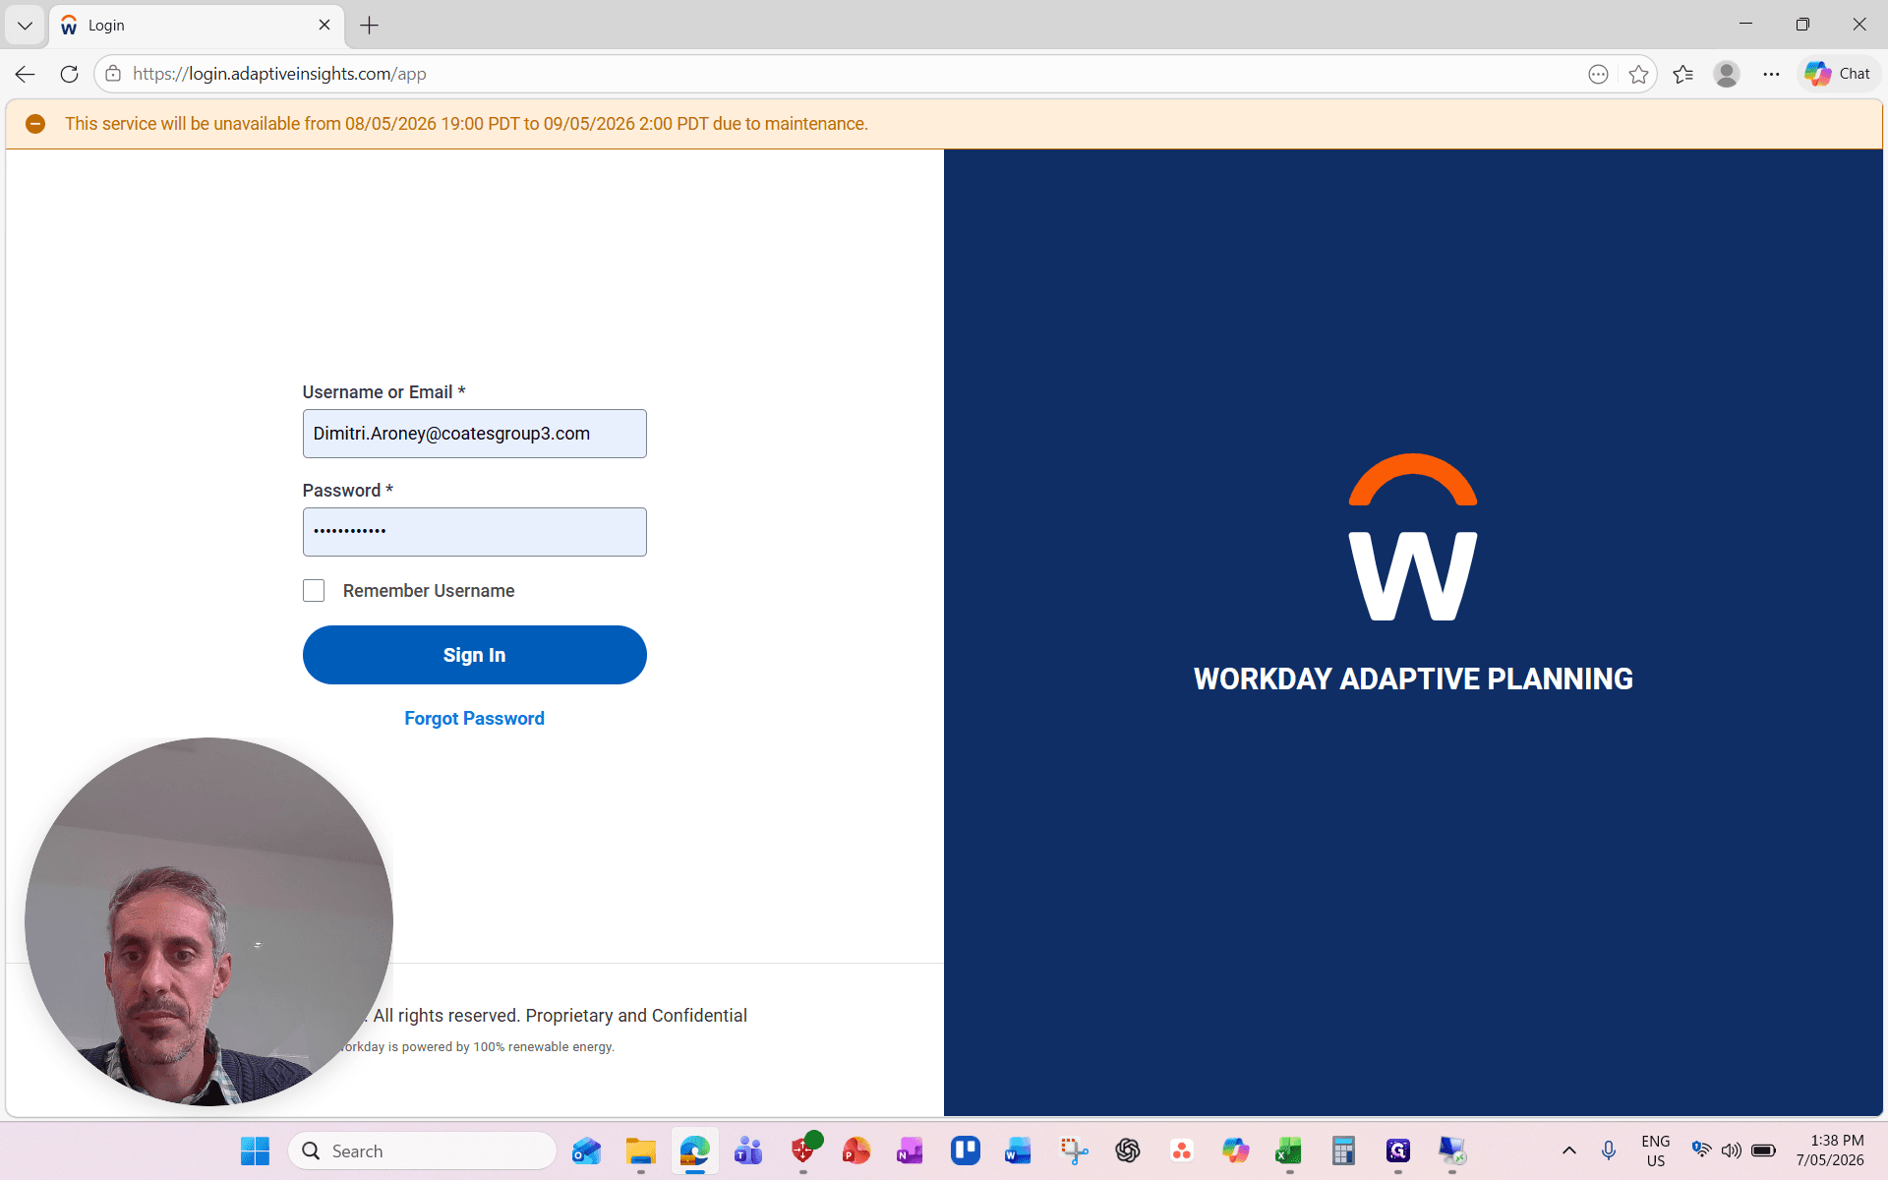
Task: Open Word from the taskbar
Action: click(x=1019, y=1150)
